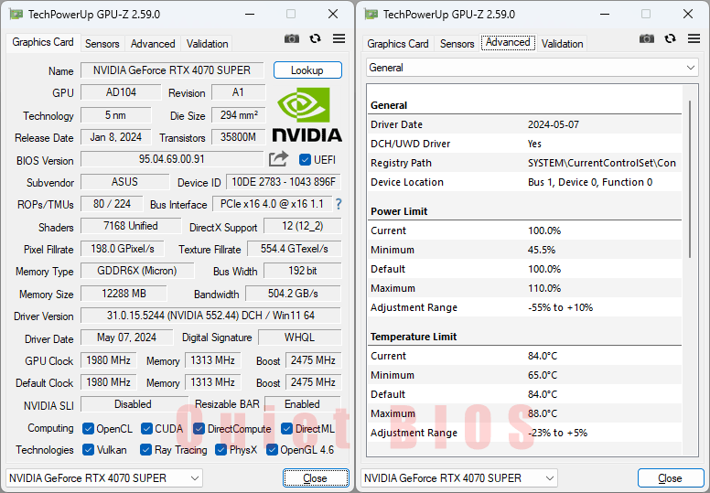The width and height of the screenshot is (710, 493).
Task: Click the Driver Version field
Action: (x=210, y=316)
